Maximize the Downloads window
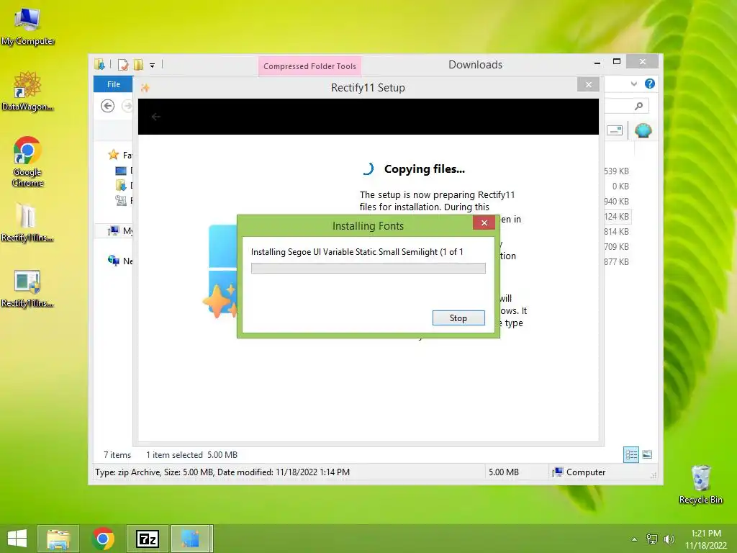The image size is (737, 553). click(x=617, y=62)
